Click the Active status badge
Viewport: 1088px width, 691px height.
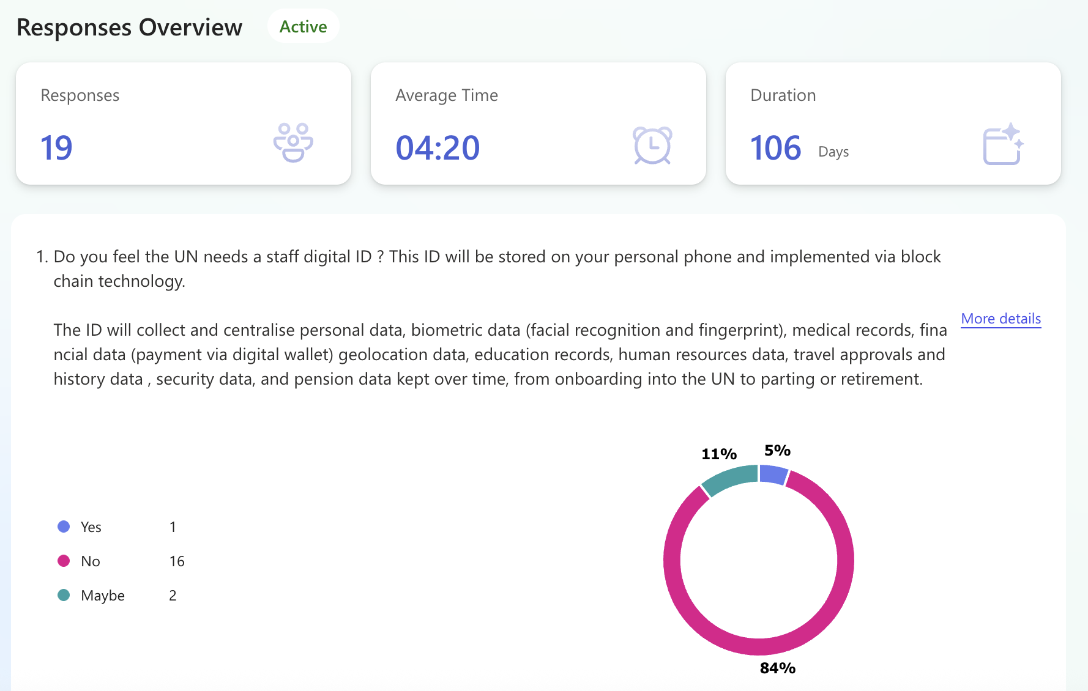(303, 27)
